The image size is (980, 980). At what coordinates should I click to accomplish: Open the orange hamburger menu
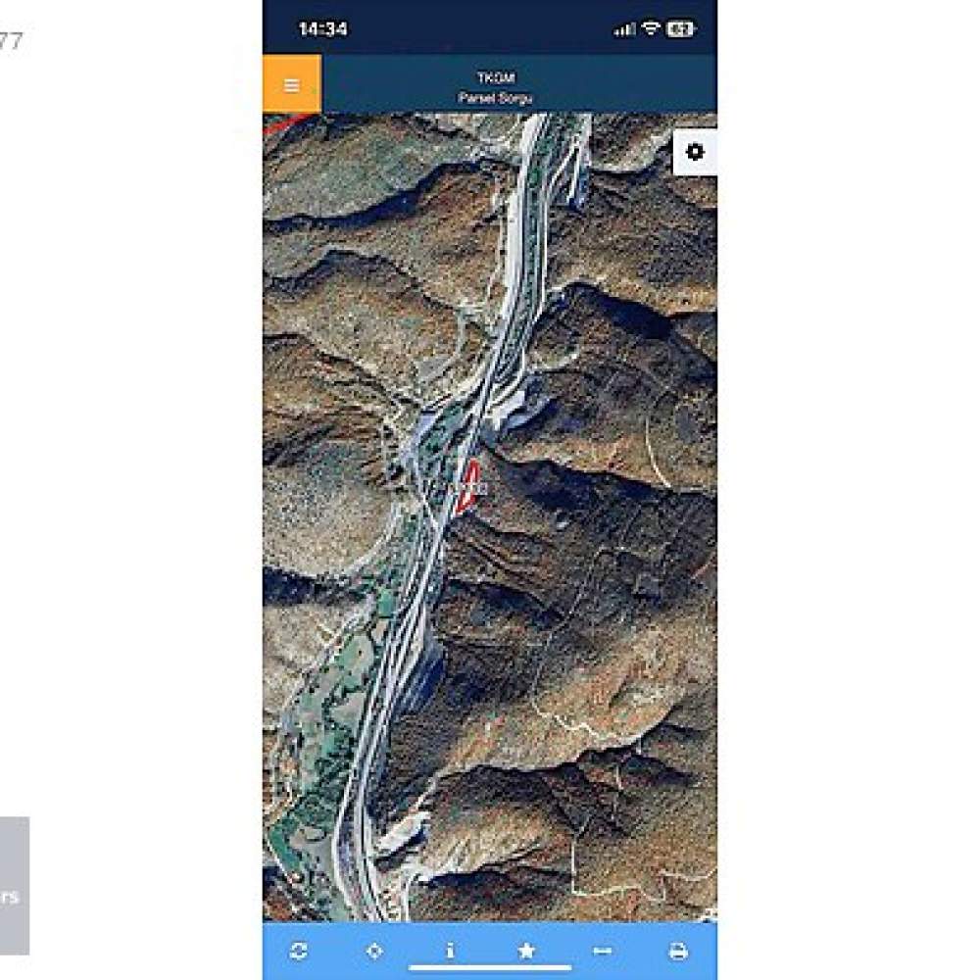[x=292, y=84]
